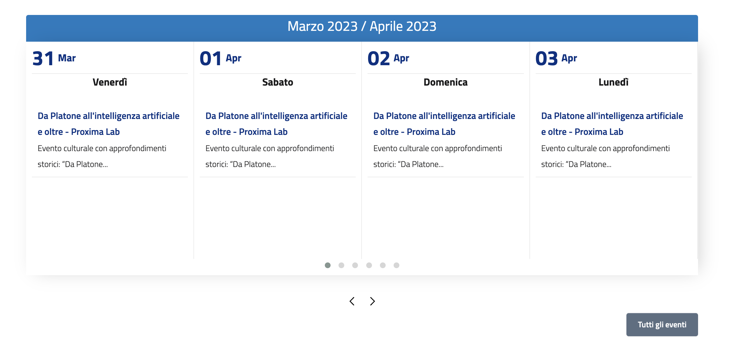Screen dimensions: 735x348
Task: Open the 31 Mar Proxima Lab event link
Action: [x=108, y=124]
